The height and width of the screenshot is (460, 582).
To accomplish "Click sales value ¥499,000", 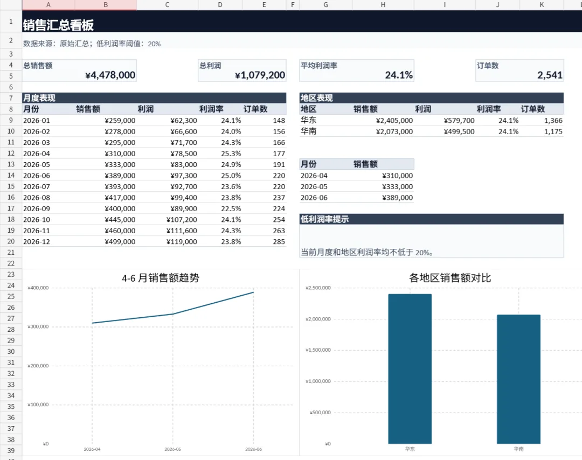I will [106, 242].
